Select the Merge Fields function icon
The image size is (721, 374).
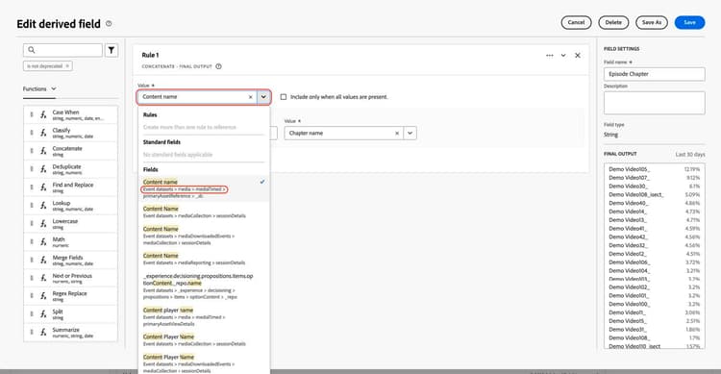(43, 260)
